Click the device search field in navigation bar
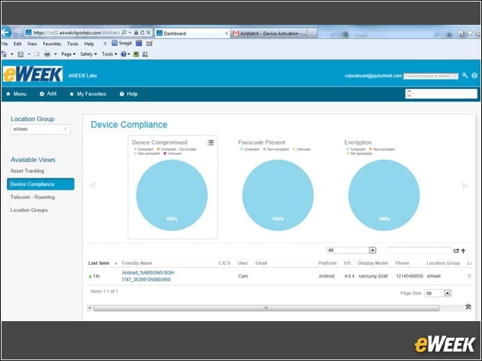 point(441,93)
